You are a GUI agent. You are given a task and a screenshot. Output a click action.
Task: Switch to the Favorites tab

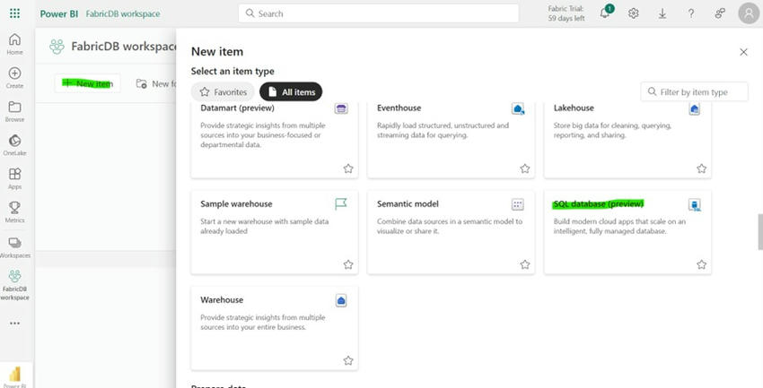pyautogui.click(x=223, y=91)
